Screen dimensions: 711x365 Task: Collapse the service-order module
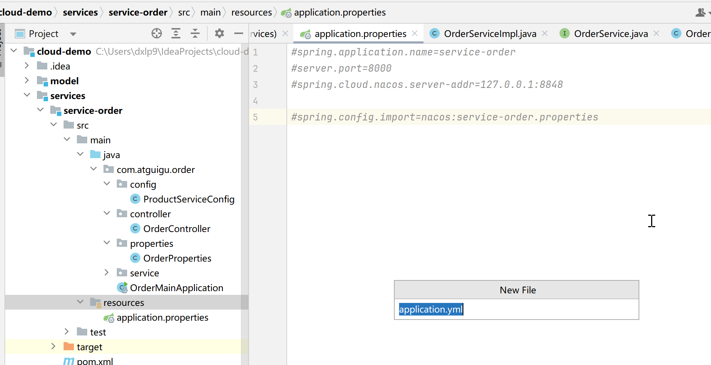coord(40,110)
